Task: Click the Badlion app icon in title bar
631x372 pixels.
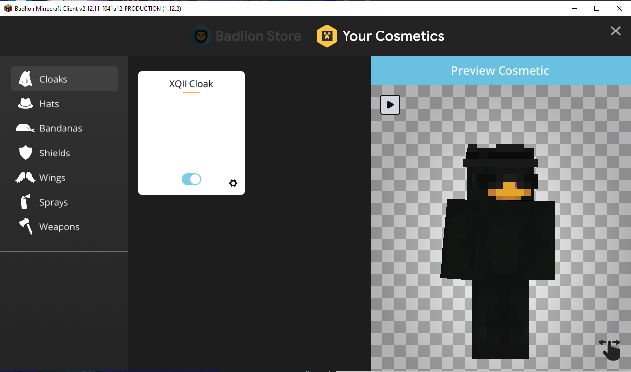Action: click(x=8, y=8)
